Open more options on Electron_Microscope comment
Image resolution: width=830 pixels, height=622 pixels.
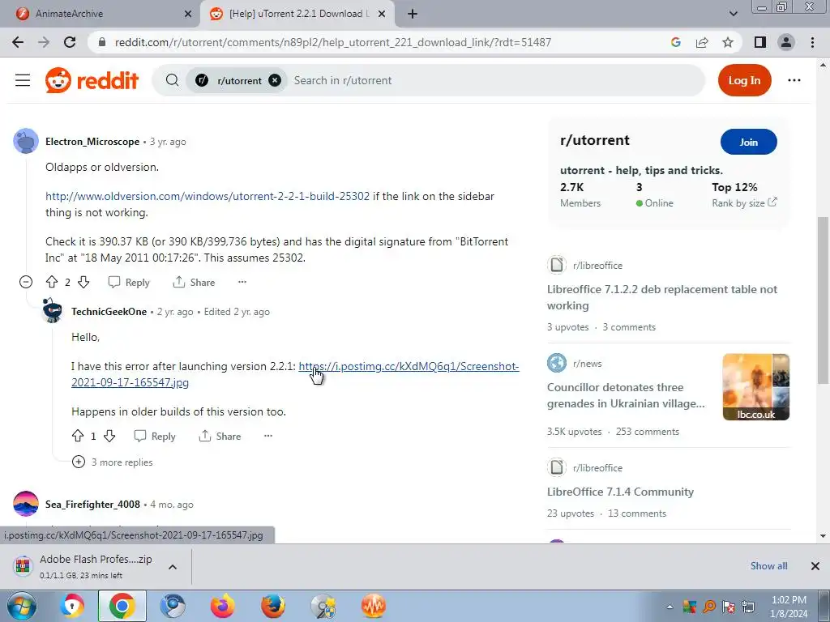coord(242,282)
